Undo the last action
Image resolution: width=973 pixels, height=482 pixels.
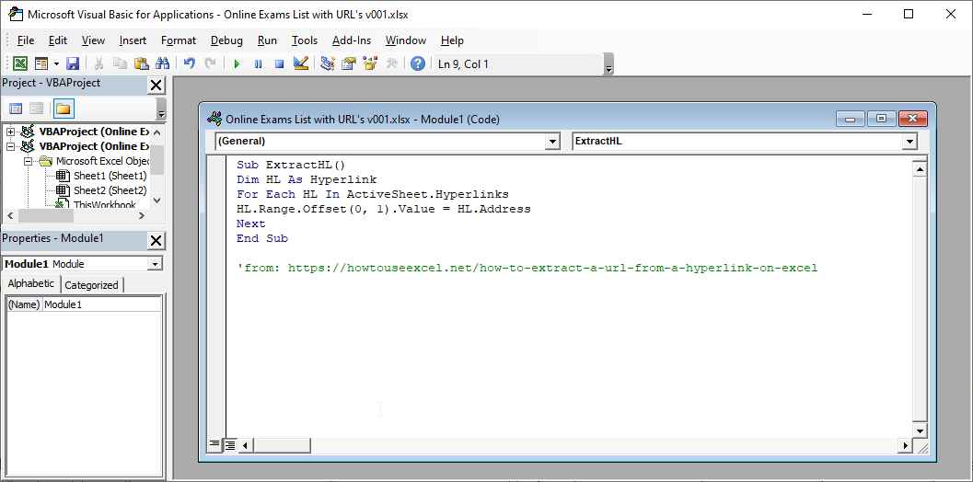tap(190, 63)
